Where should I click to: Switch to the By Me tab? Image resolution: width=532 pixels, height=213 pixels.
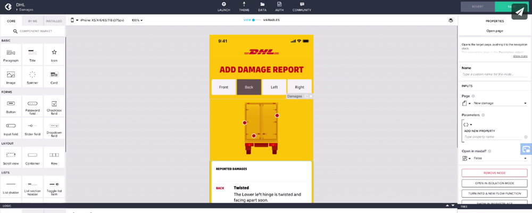32,21
